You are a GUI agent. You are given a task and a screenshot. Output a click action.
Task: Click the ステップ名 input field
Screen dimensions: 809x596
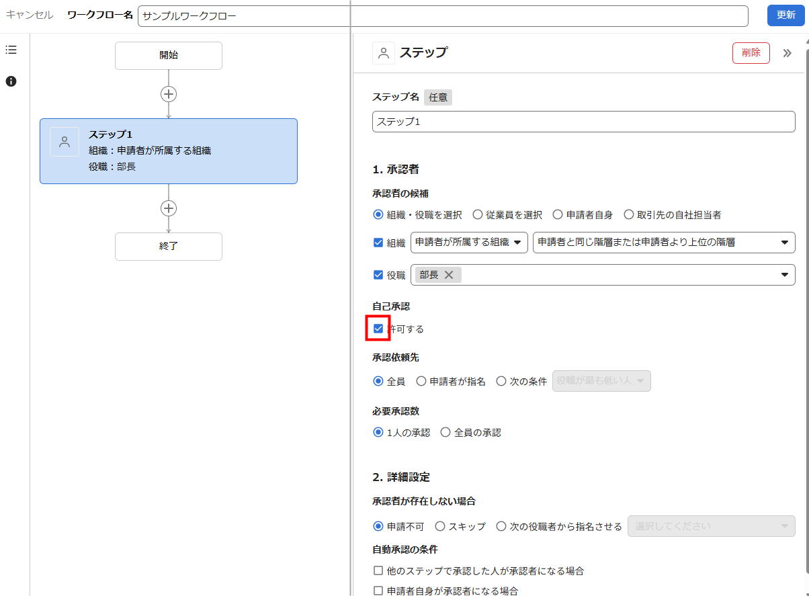point(583,122)
